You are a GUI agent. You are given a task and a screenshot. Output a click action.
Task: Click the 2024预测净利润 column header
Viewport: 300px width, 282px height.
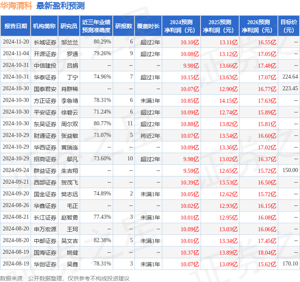(x=181, y=26)
